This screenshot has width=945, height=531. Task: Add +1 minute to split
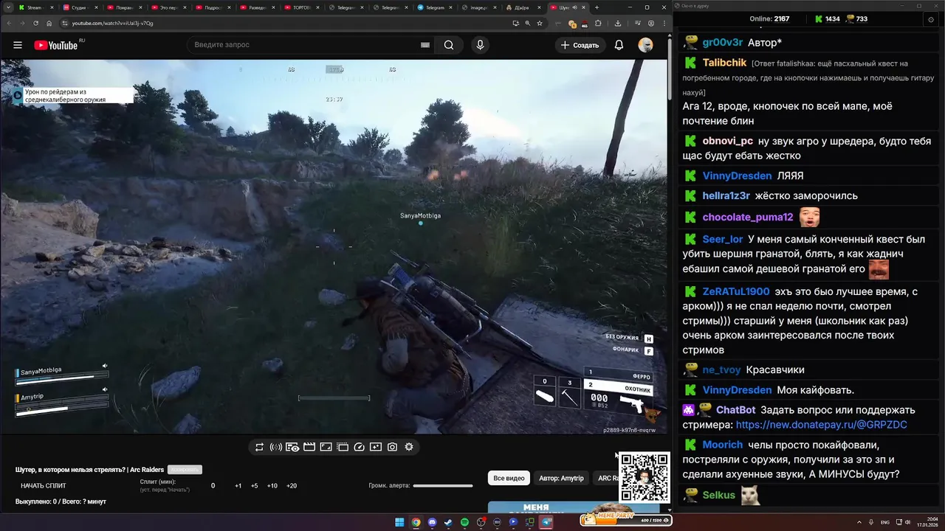pyautogui.click(x=238, y=486)
